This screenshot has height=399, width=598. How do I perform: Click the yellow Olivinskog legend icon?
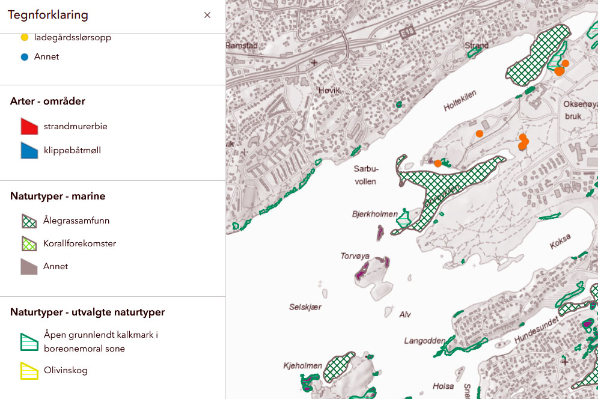[29, 371]
